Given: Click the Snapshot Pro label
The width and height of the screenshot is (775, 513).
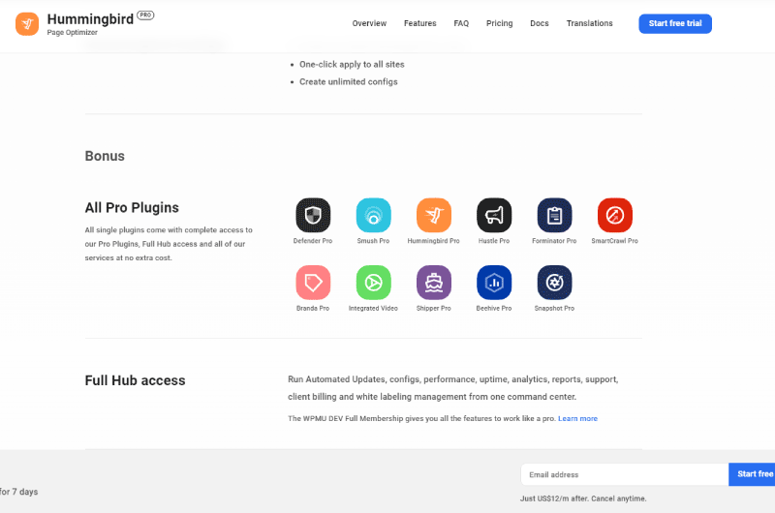Looking at the screenshot, I should [x=554, y=308].
